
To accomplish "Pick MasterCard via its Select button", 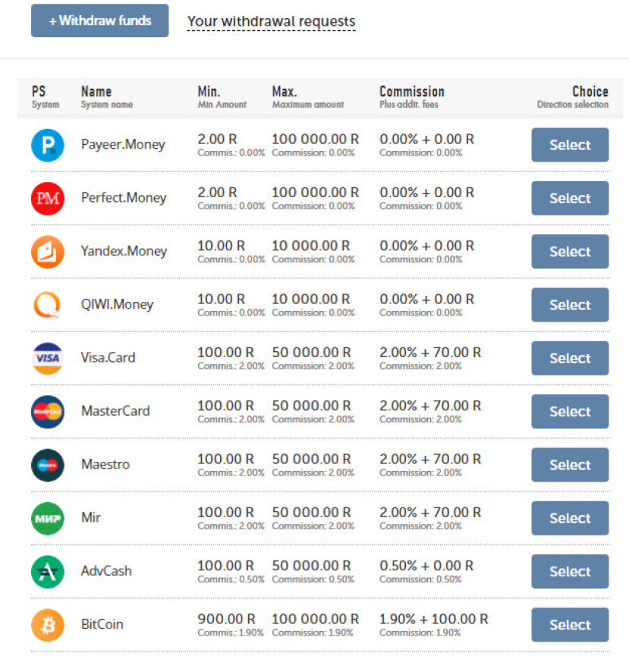I will pyautogui.click(x=570, y=412).
